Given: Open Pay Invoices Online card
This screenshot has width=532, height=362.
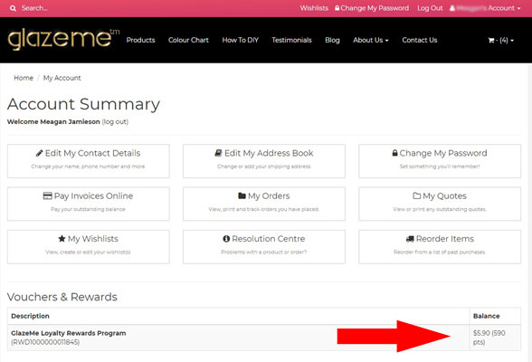Looking at the screenshot, I should 89,204.
